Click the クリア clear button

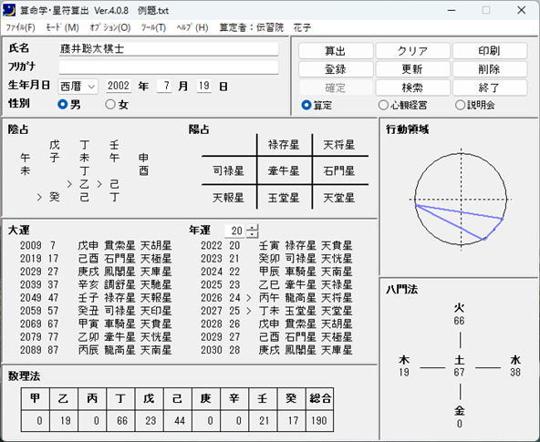coord(412,51)
